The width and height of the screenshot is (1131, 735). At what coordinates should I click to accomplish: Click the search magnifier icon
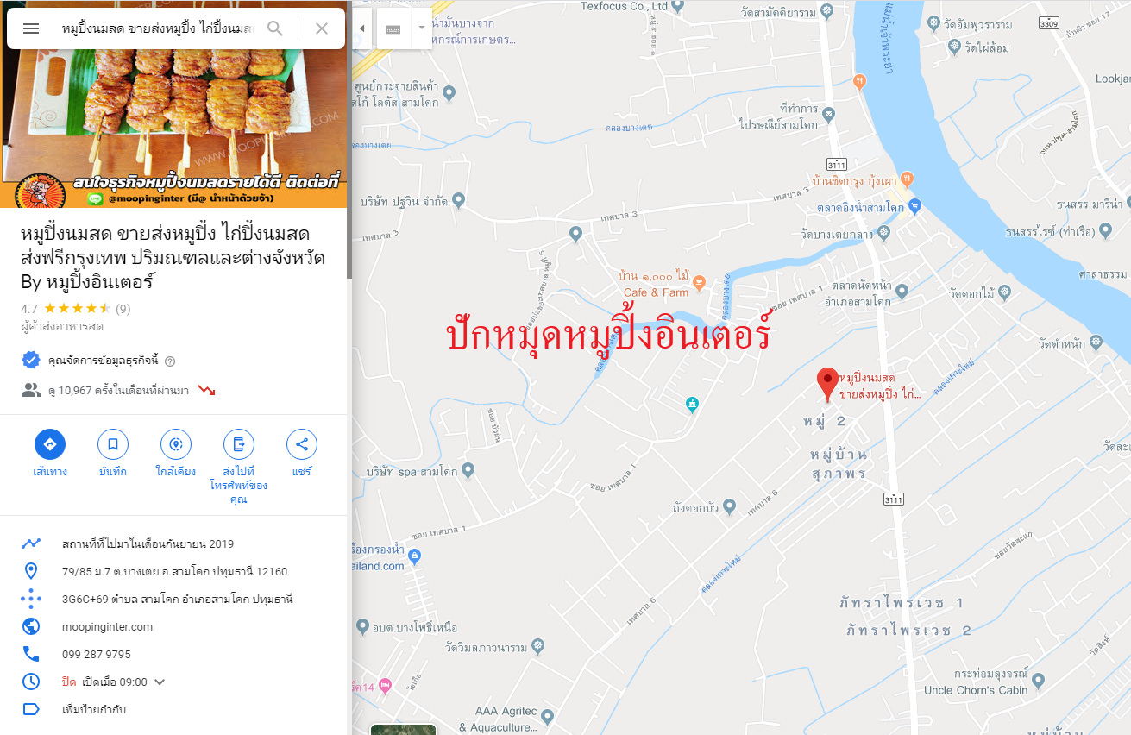275,28
